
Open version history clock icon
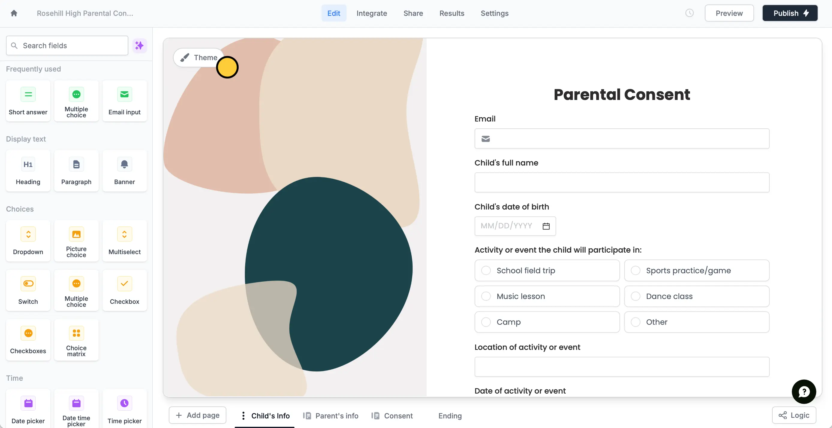pyautogui.click(x=689, y=13)
